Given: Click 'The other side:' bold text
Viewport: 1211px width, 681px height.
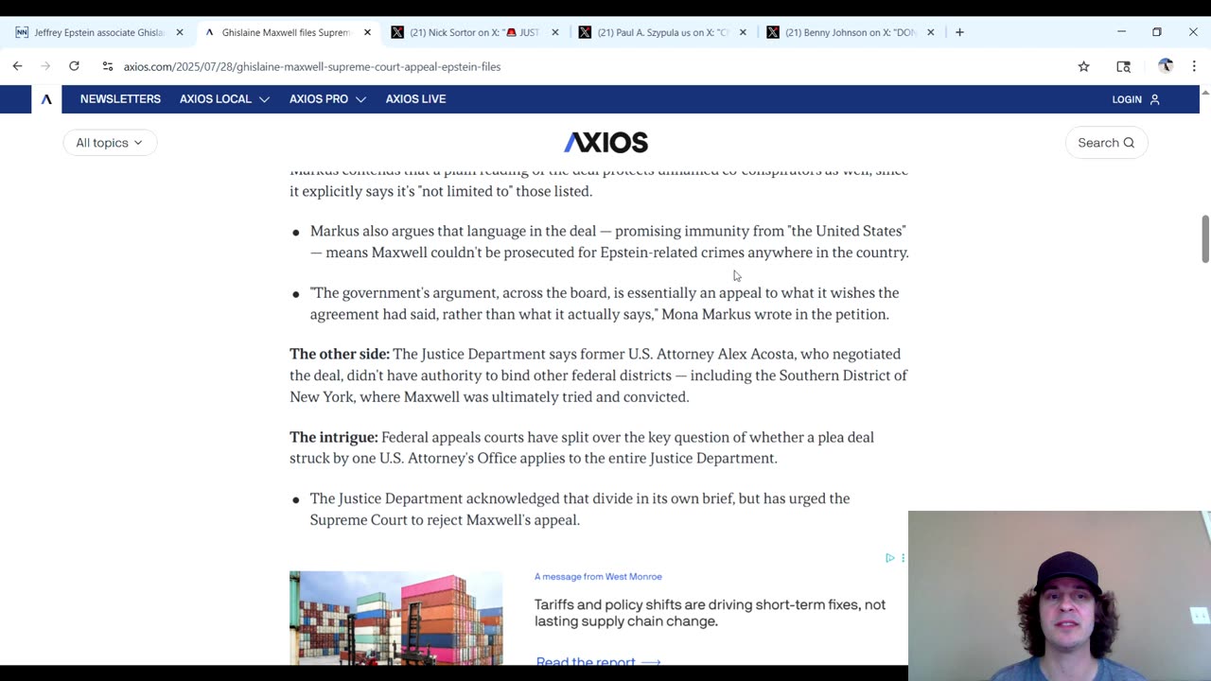Looking at the screenshot, I should pos(340,354).
